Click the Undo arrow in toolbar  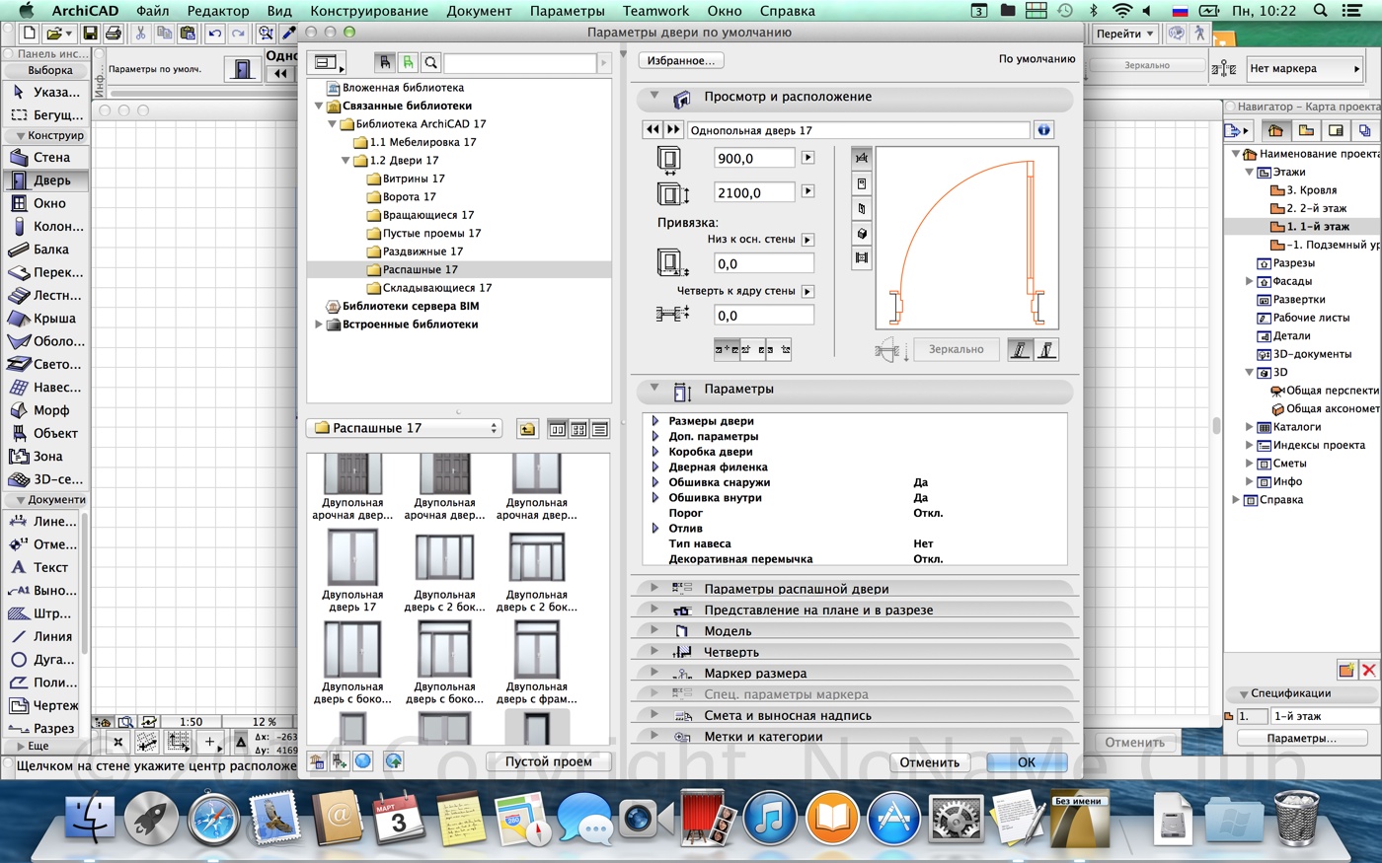click(x=214, y=34)
